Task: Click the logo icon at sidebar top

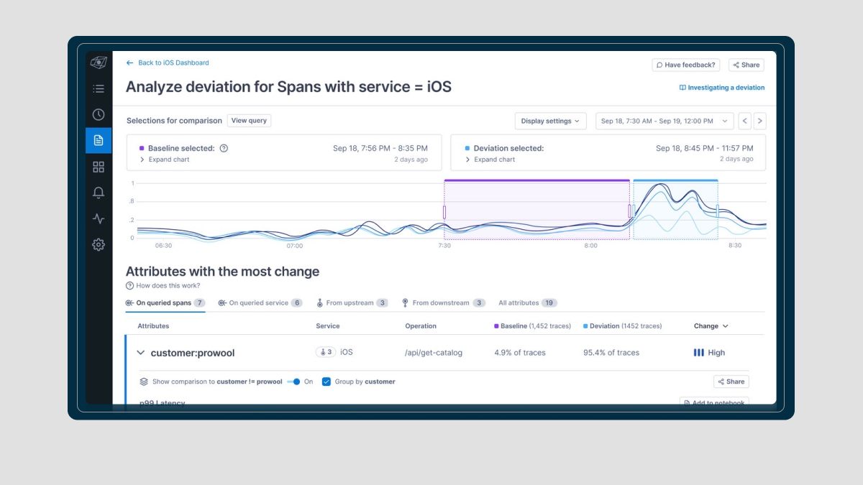Action: [99, 63]
